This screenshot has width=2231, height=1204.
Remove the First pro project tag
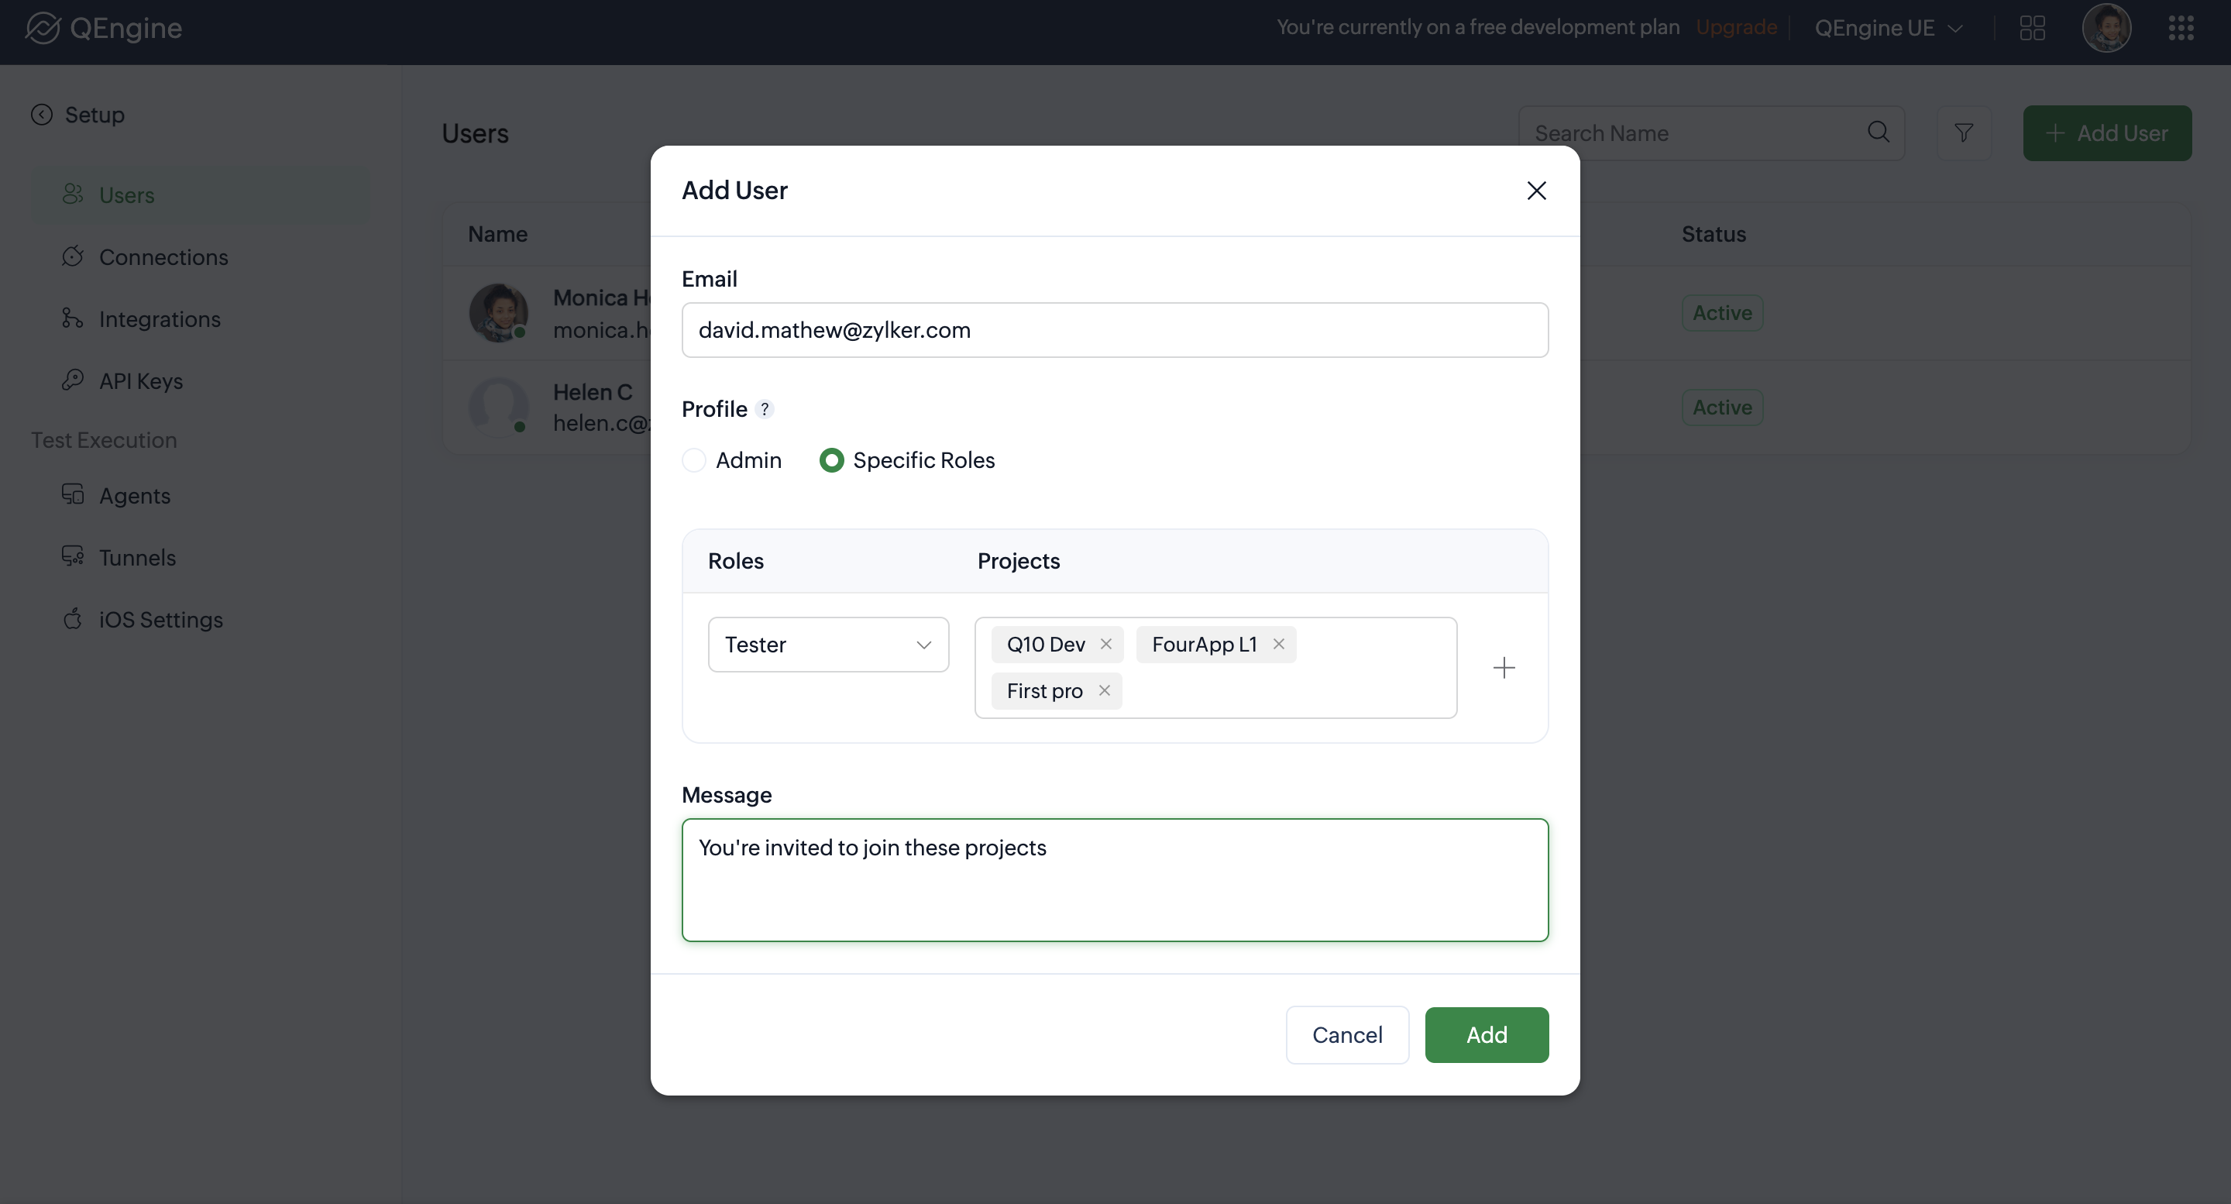pyautogui.click(x=1104, y=690)
